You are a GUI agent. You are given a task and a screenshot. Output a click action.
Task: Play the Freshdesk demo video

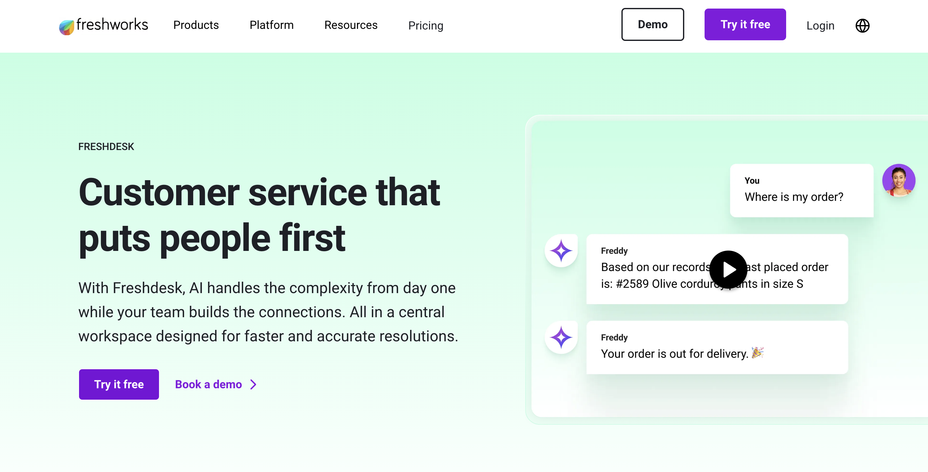point(729,269)
